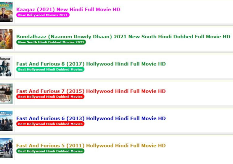The image size is (233, 164).
Task: Select category tag under Fast And Furious 8
Action: click(50, 69)
